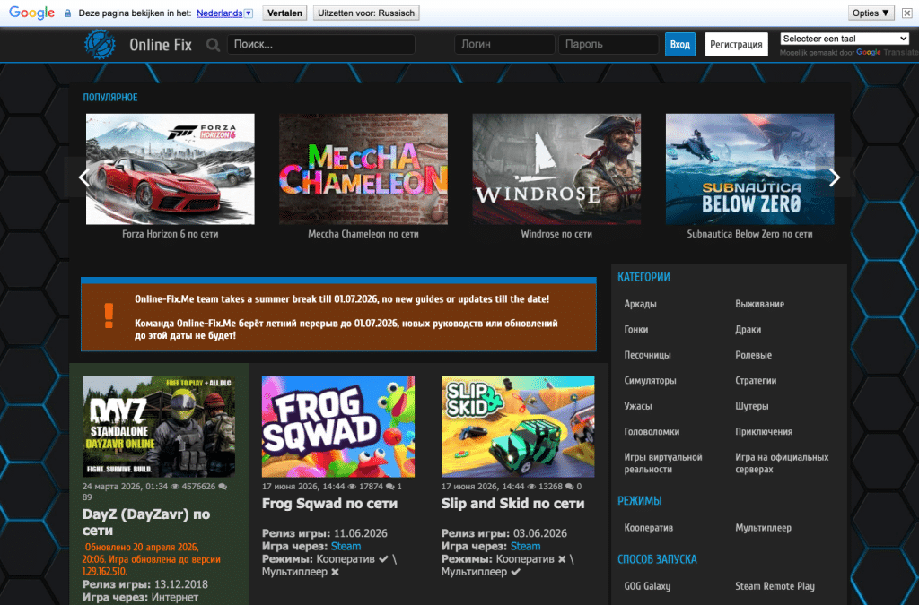The image size is (919, 605).
Task: Open the 'Selecteer een taal' combo box
Action: [x=845, y=39]
